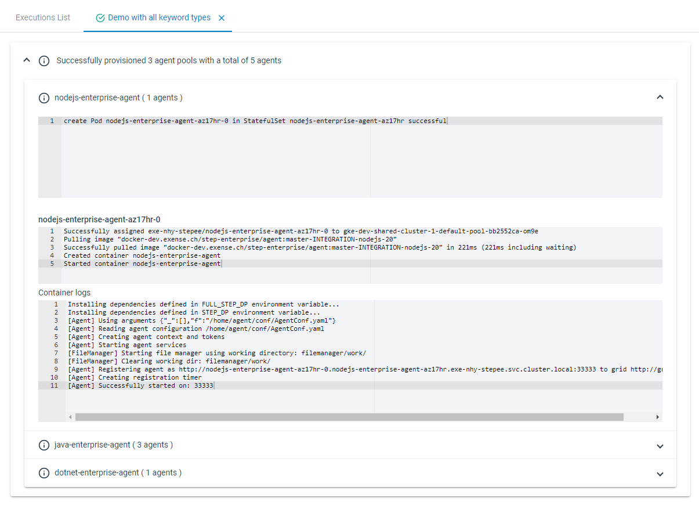Click the '[FileManager] Starting file manager' log line

217,353
